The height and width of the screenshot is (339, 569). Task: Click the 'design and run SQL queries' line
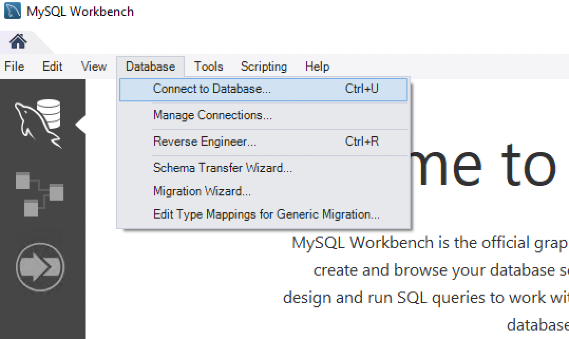tap(425, 298)
